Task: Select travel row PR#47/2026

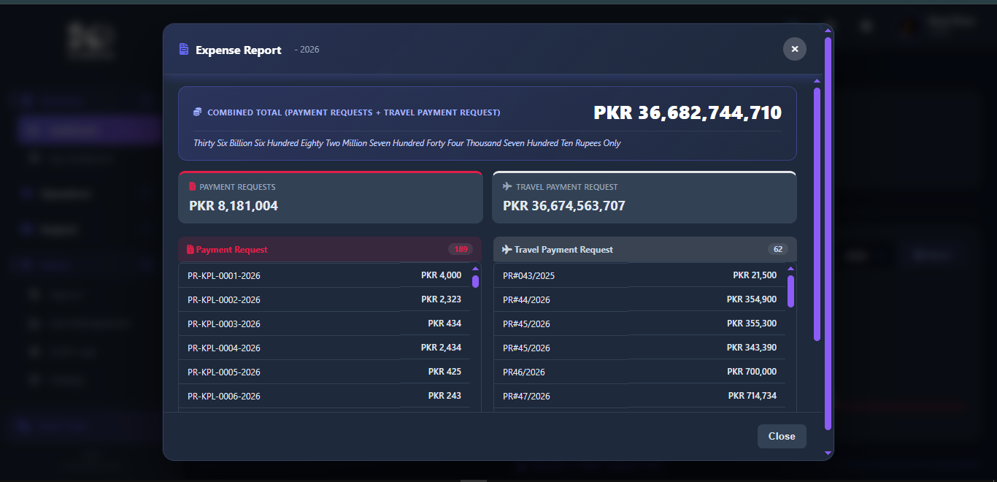Action: click(x=639, y=396)
